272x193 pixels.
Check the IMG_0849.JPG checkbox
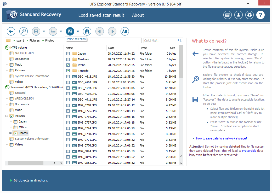click(x=68, y=157)
